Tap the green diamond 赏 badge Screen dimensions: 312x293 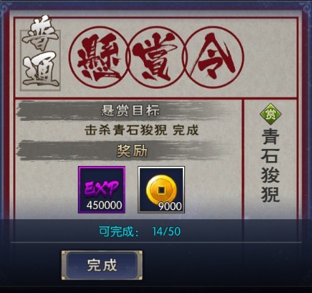point(270,114)
